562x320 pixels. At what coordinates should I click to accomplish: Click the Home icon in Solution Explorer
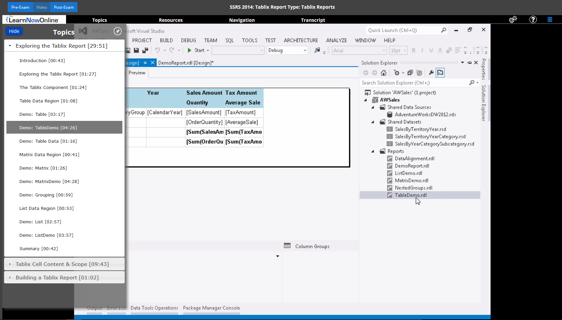click(384, 73)
